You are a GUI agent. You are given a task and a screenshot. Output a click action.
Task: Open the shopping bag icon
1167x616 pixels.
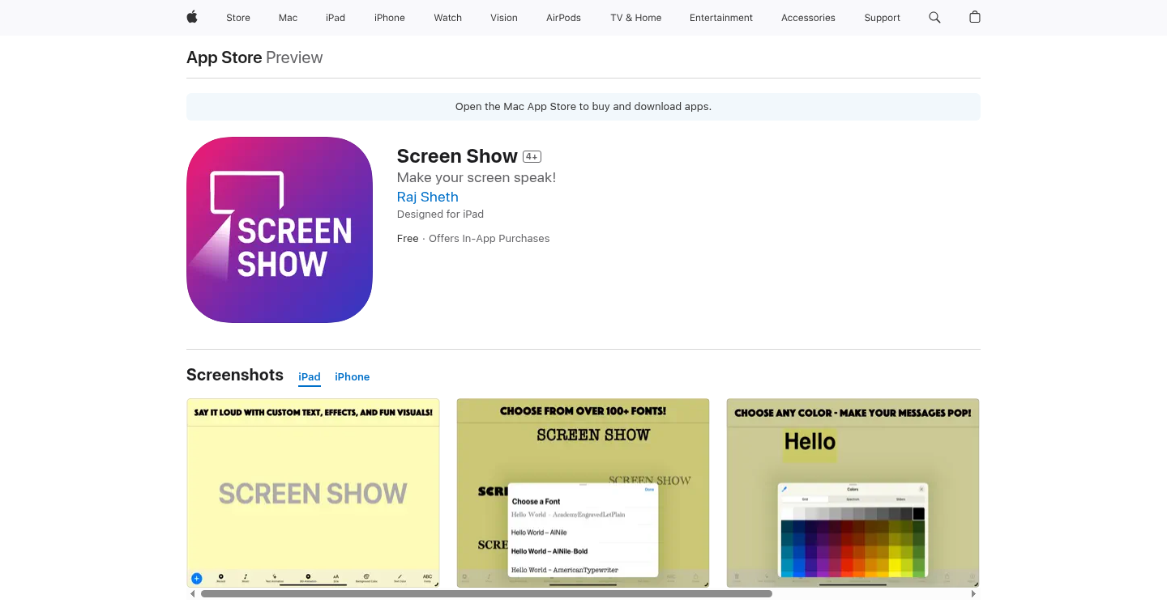(975, 17)
